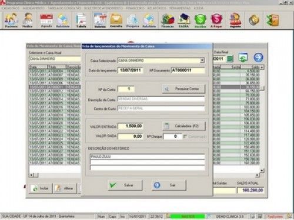Open the Paciente toolbar icon
Viewport: 294px width, 220px height.
11,20
